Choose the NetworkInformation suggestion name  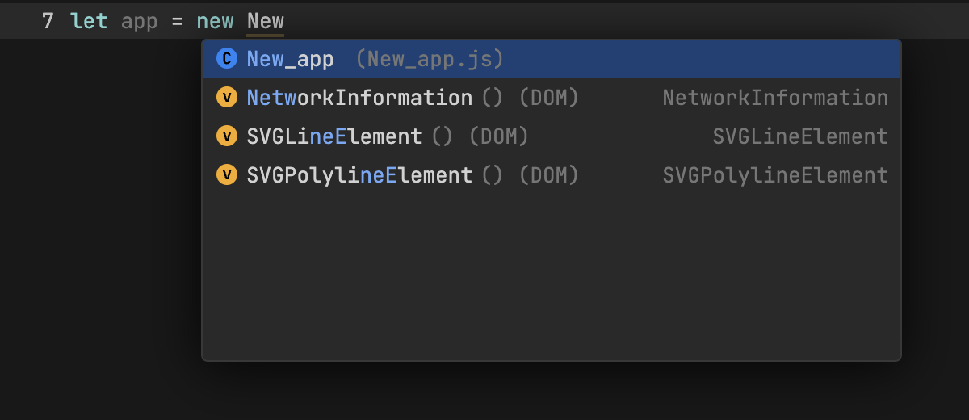[x=359, y=98]
